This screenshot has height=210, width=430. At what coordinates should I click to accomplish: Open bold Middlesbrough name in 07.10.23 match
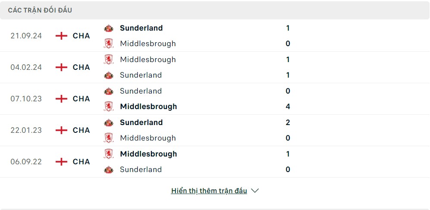pyautogui.click(x=148, y=107)
